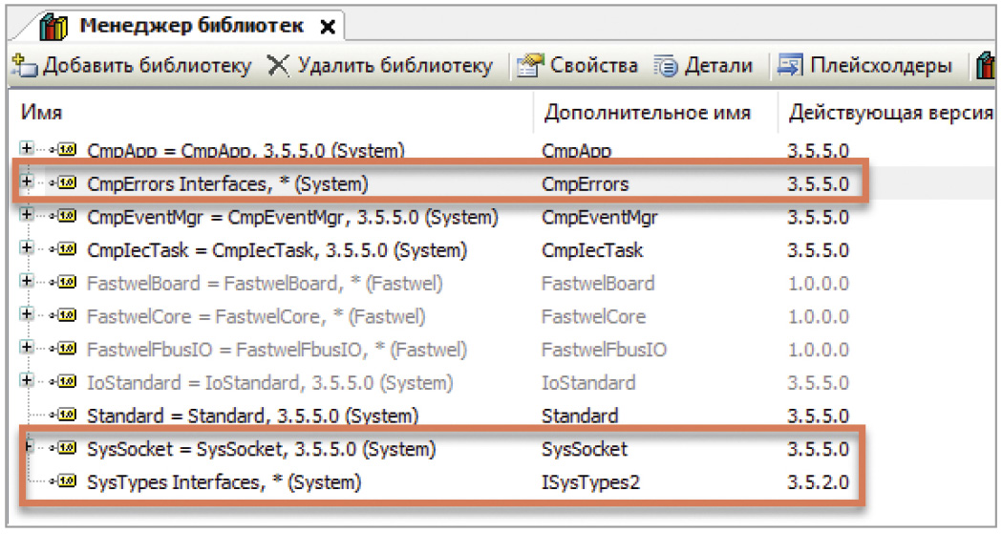1002x534 pixels.
Task: Click the Удалить библиотеку button
Action: pyautogui.click(x=380, y=65)
